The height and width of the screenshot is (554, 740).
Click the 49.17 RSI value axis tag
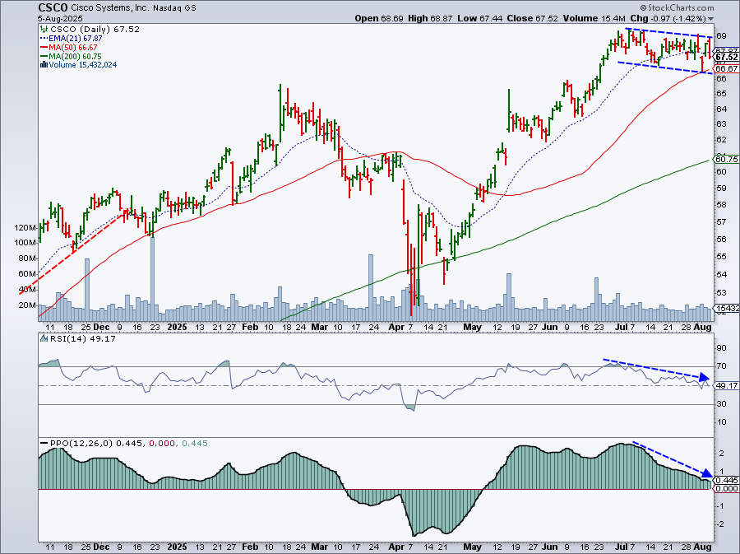(x=725, y=386)
